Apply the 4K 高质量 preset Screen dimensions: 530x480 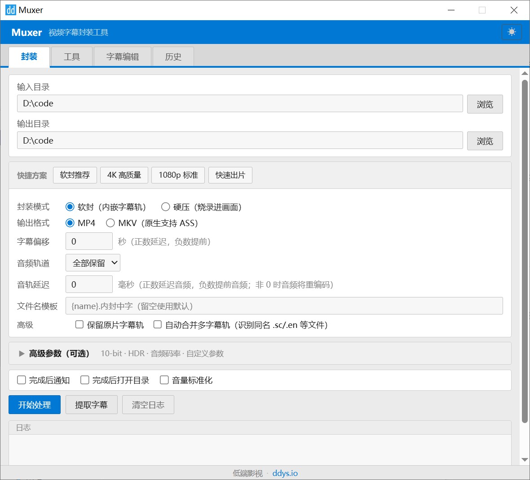pyautogui.click(x=124, y=175)
